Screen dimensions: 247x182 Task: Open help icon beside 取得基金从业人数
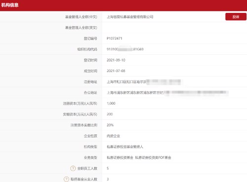pos(66,179)
